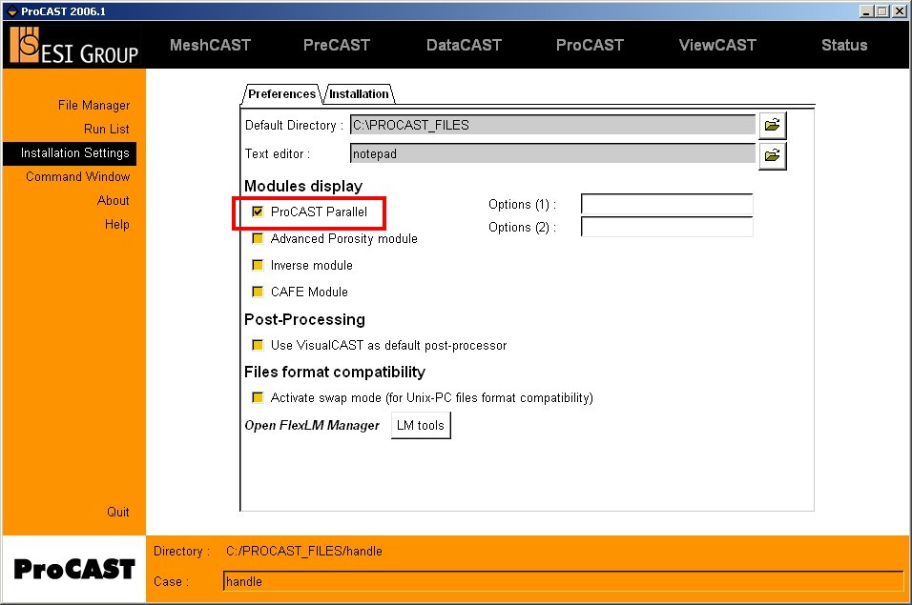Open the Run List

pyautogui.click(x=107, y=130)
